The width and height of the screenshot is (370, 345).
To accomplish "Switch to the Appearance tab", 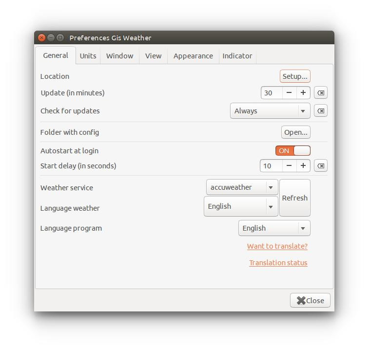I will pyautogui.click(x=193, y=56).
